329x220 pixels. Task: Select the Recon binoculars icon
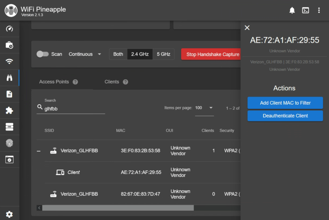click(9, 77)
